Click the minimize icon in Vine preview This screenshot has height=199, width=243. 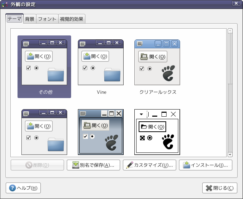(100, 43)
